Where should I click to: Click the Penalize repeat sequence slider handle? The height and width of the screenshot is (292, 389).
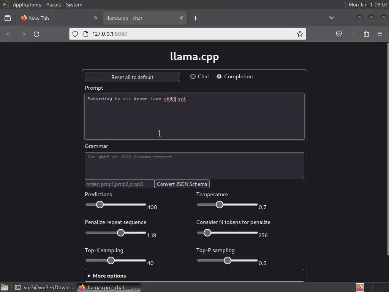click(120, 233)
